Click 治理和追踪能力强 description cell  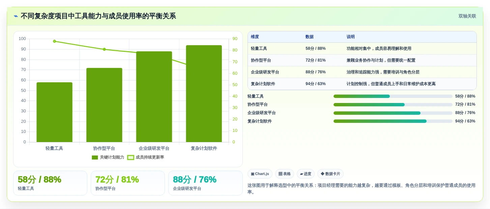(x=410, y=72)
